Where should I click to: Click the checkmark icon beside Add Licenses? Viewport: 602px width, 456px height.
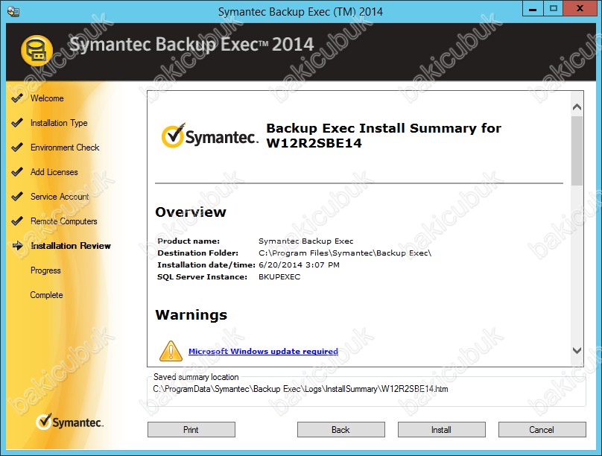[17, 172]
